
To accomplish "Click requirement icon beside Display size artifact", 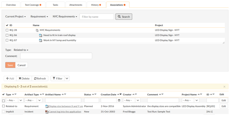I will pos(47,106).
